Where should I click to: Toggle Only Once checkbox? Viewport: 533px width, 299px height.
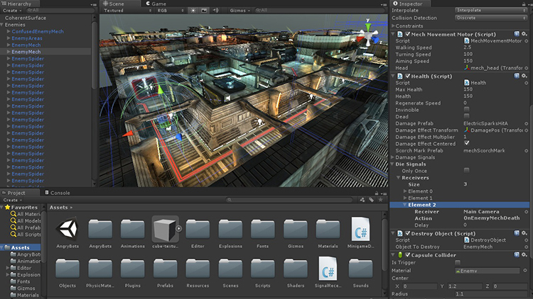pyautogui.click(x=466, y=170)
